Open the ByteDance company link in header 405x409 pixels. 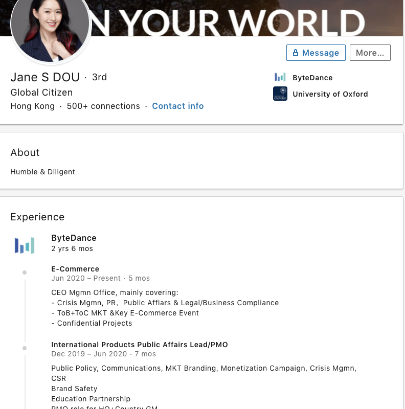(312, 78)
